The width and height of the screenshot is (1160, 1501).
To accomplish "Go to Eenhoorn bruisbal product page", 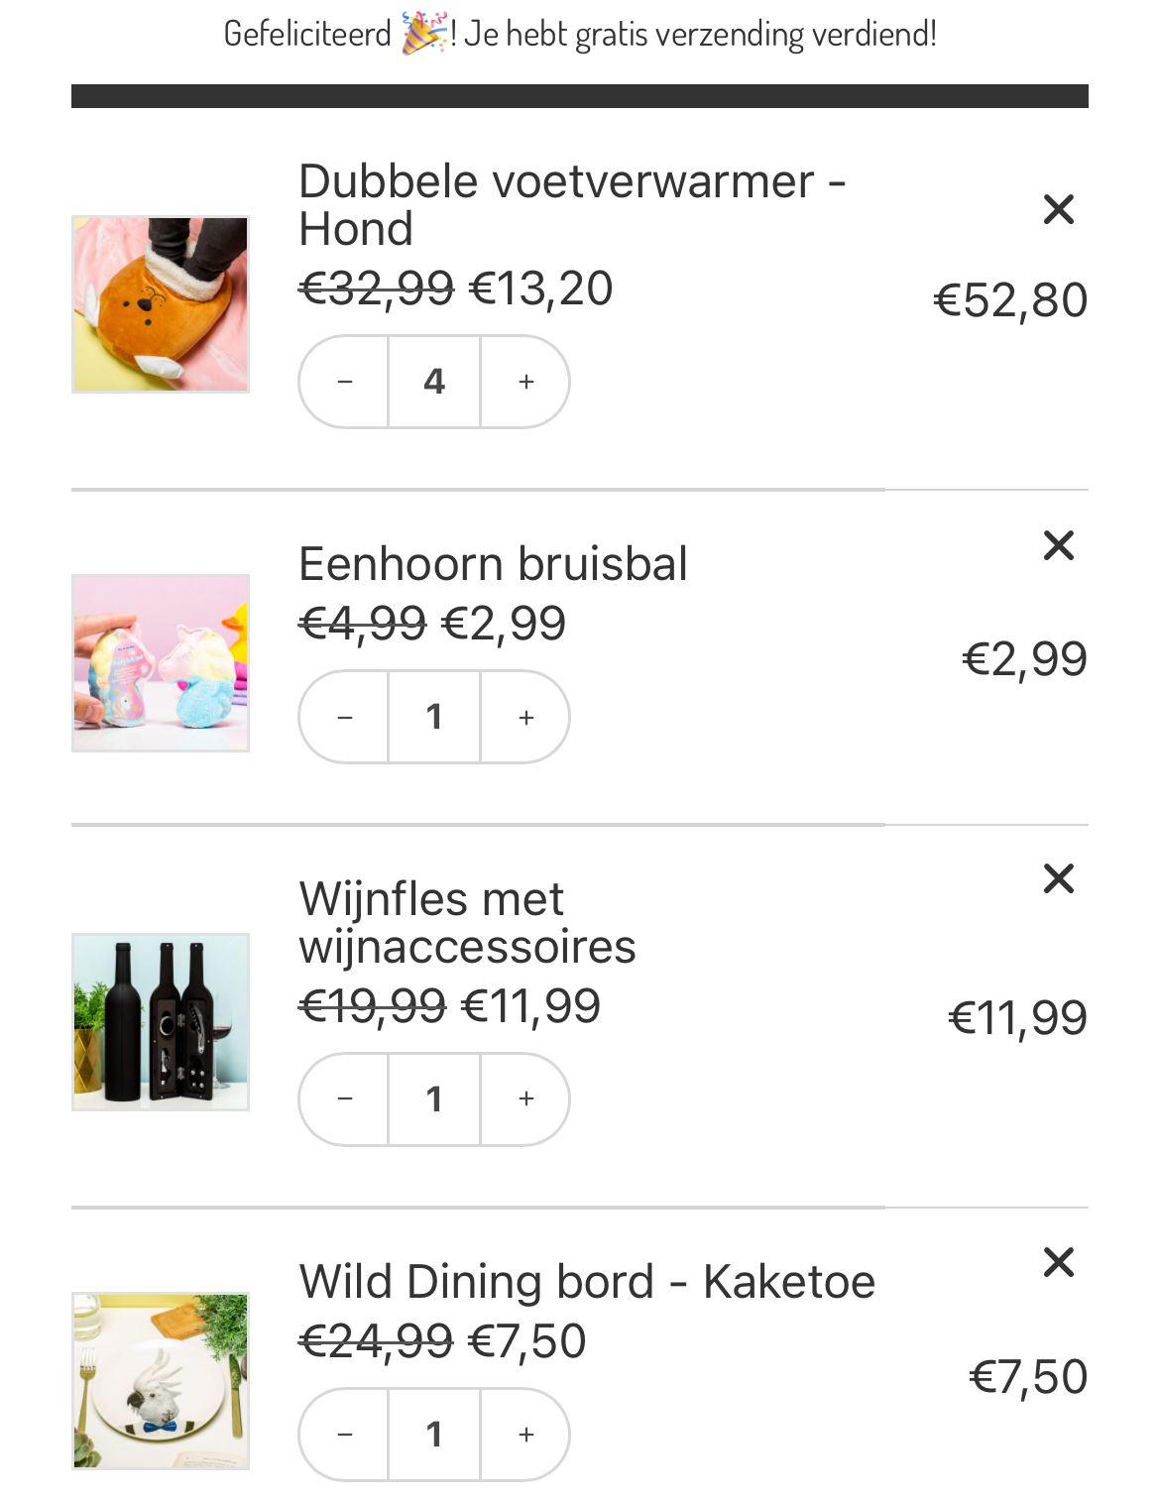I will tap(493, 564).
